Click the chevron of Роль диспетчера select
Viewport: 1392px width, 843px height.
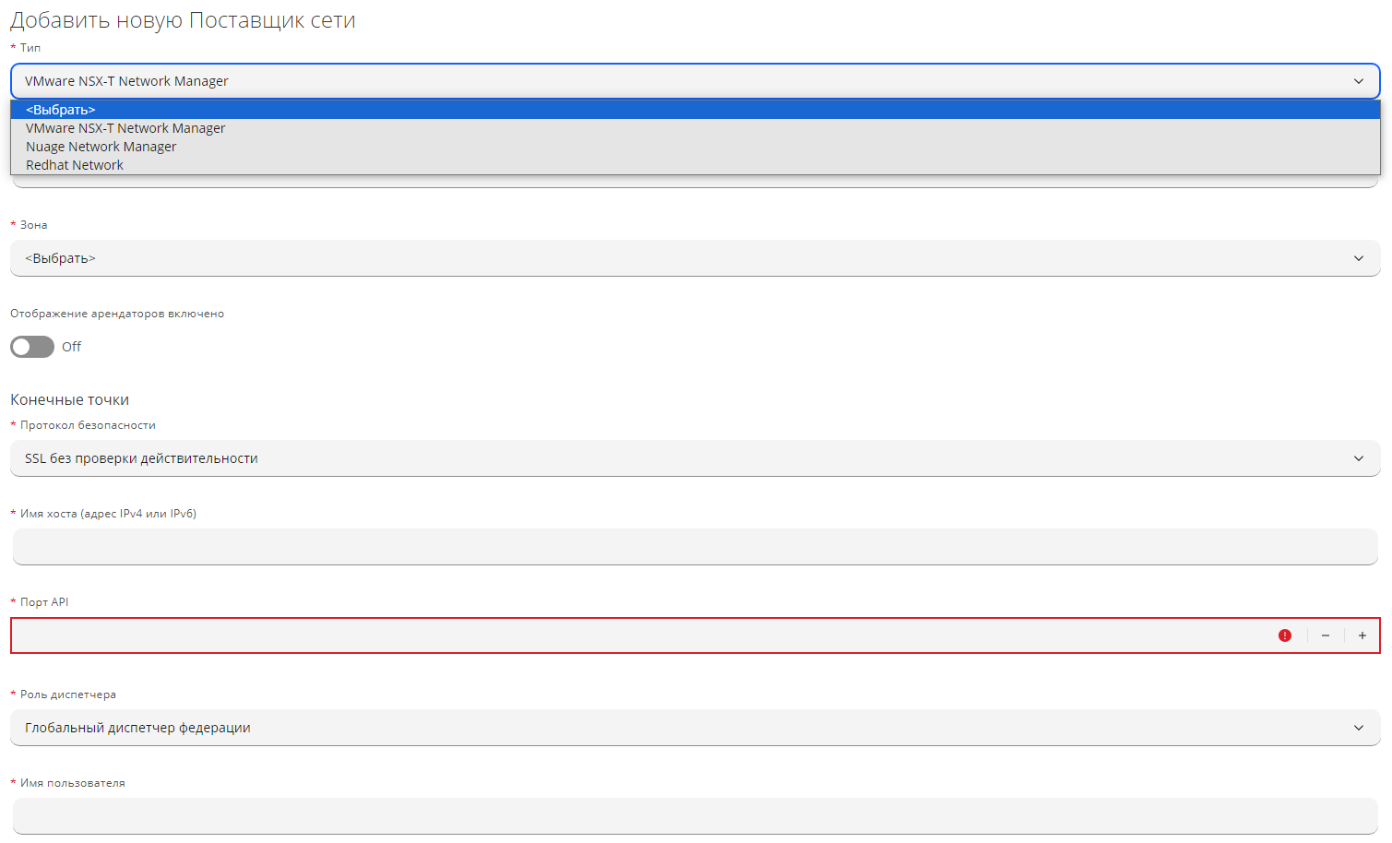tap(1359, 728)
